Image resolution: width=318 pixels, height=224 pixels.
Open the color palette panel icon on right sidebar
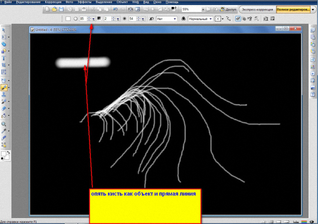[x=313, y=67]
